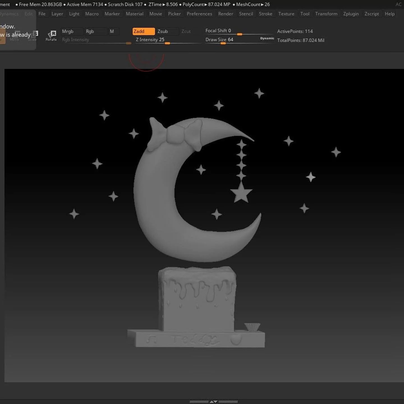The image size is (404, 404).
Task: Click the PolyCount 87.024 MP status text
Action: [x=206, y=4]
